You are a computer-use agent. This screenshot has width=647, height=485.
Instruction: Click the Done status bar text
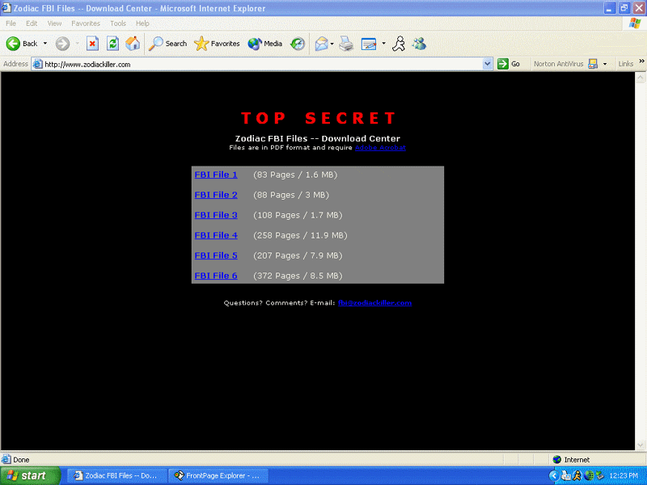coord(21,459)
